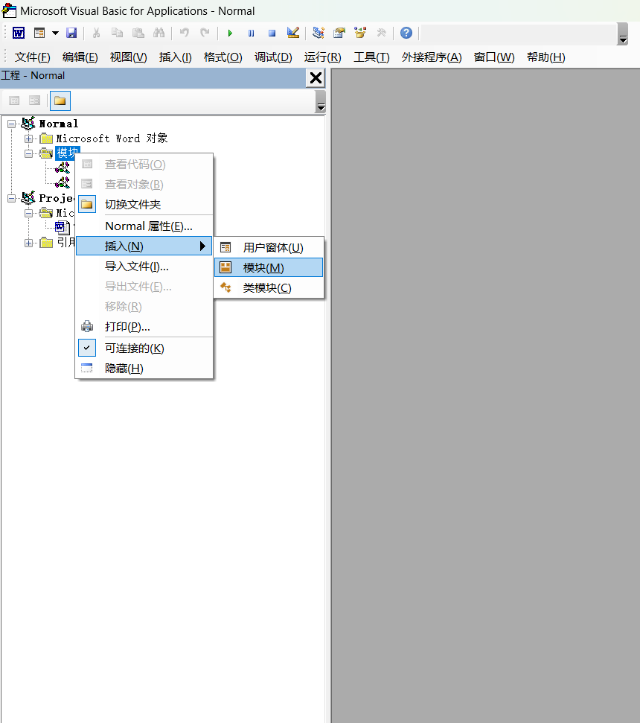Click the Reset stop square icon
Viewport: 640px width, 723px height.
tap(272, 34)
